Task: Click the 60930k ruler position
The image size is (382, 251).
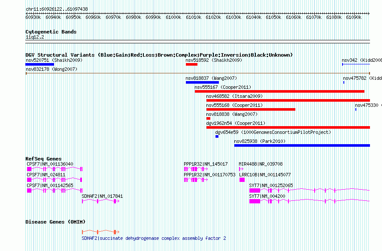Action: tap(33, 17)
